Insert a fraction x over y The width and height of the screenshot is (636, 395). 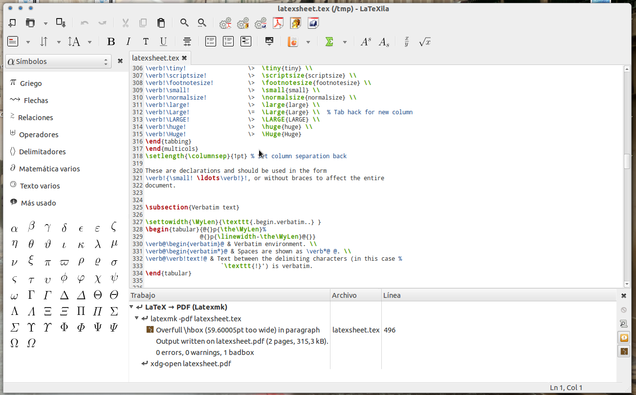pos(406,42)
